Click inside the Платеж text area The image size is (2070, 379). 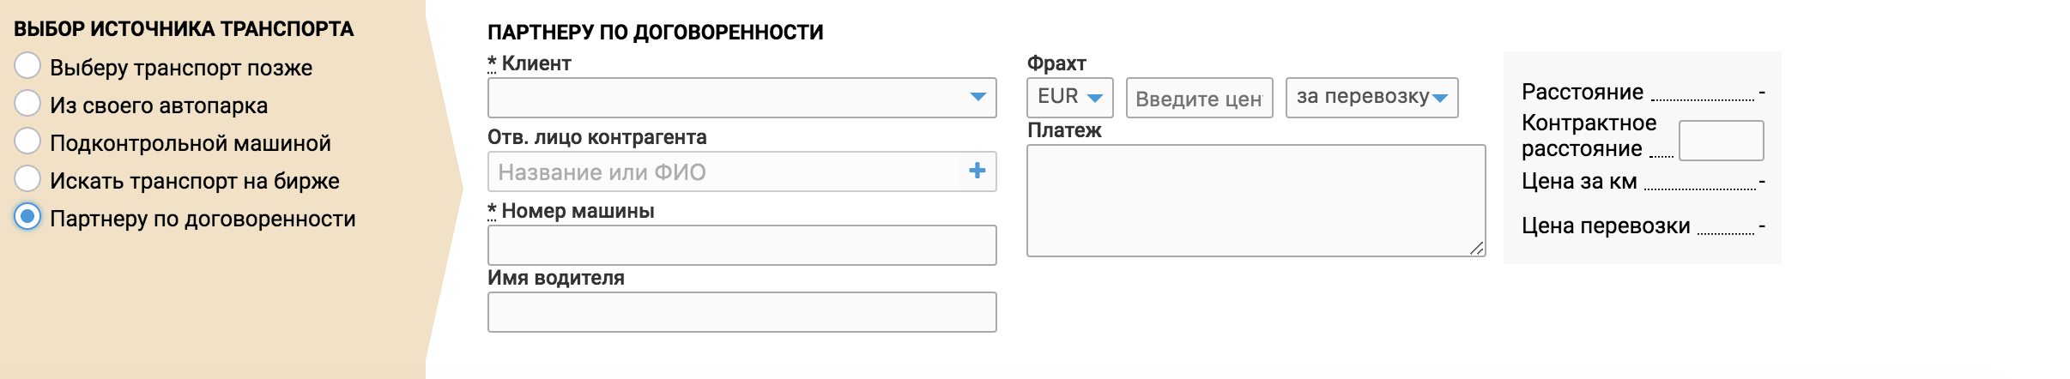pyautogui.click(x=1256, y=201)
